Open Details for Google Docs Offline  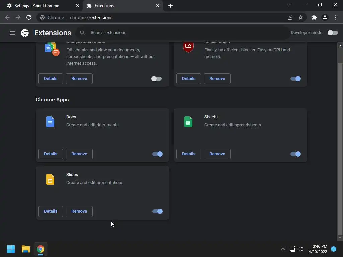(51, 79)
